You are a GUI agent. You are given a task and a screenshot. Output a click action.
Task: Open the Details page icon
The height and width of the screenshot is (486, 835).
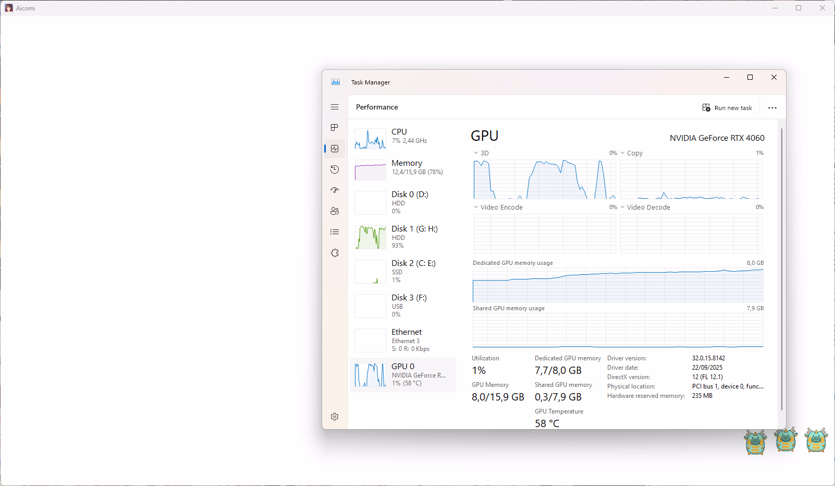tap(335, 232)
